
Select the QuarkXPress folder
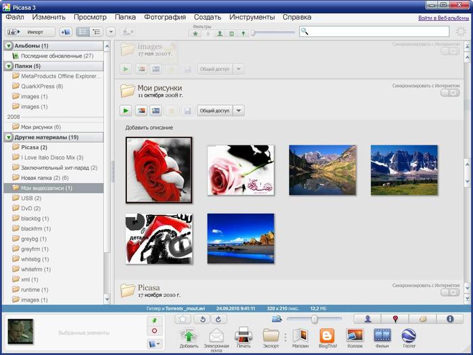53,87
